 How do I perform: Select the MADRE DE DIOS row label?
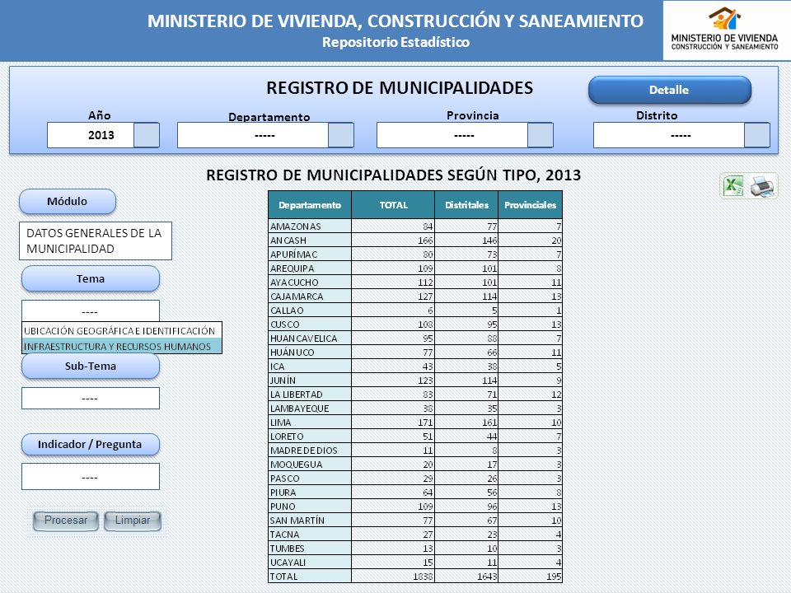coord(310,451)
